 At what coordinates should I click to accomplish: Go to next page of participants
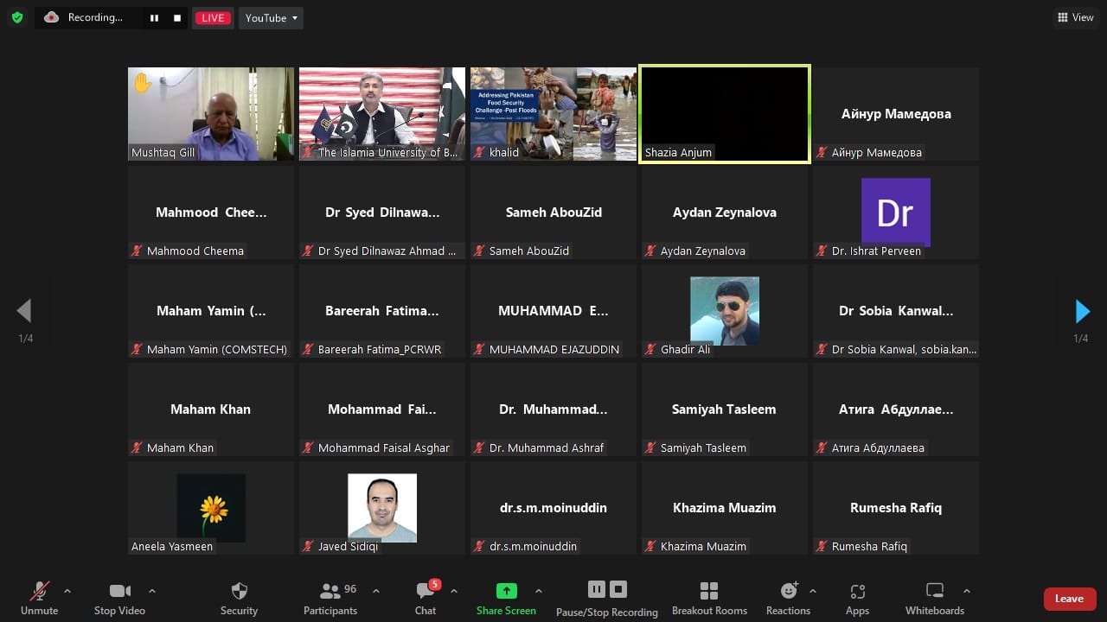[x=1081, y=311]
